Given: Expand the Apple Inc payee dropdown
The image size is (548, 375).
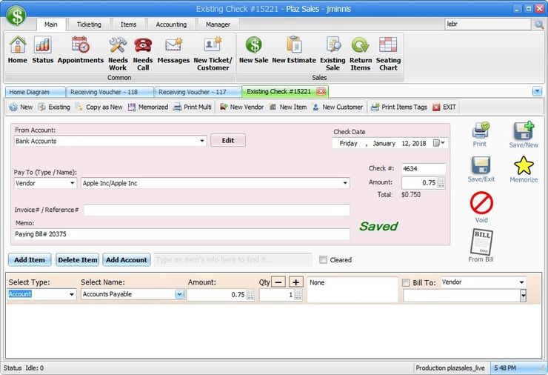Looking at the screenshot, I should click(x=345, y=183).
